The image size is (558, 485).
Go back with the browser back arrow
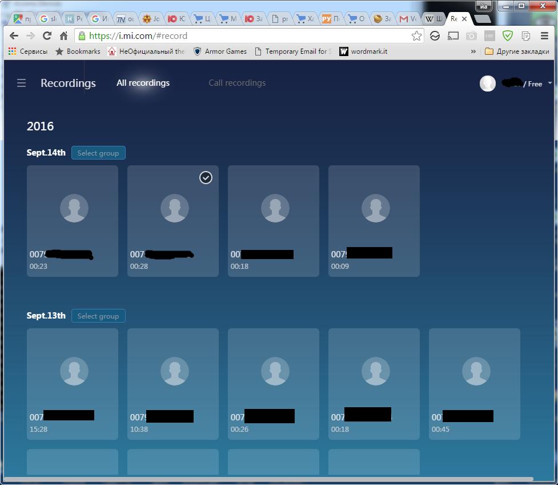(x=14, y=35)
